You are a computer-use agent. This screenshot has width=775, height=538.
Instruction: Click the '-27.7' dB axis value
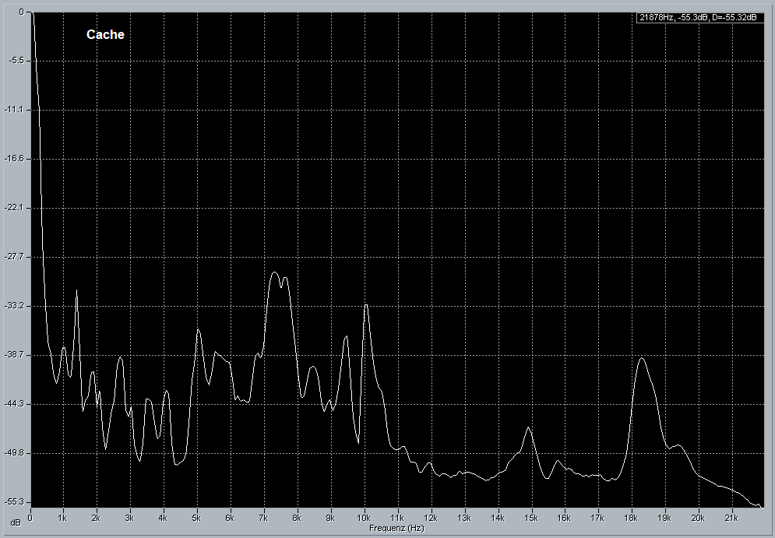point(14,257)
